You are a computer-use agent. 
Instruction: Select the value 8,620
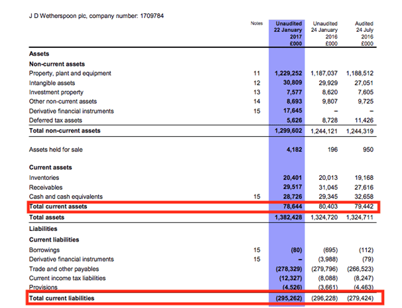tap(330, 92)
